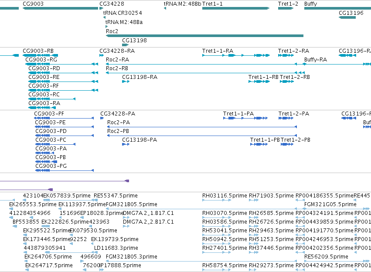The height and width of the screenshot is (272, 371).
Task: Click the Tret1-2-RA transcript label
Action: tap(294, 51)
